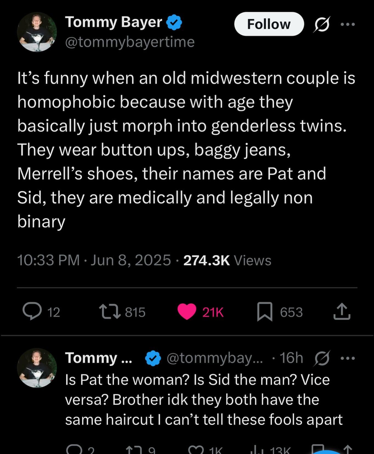The image size is (374, 454).
Task: Click Grok icon on the reply tweet
Action: click(x=322, y=358)
